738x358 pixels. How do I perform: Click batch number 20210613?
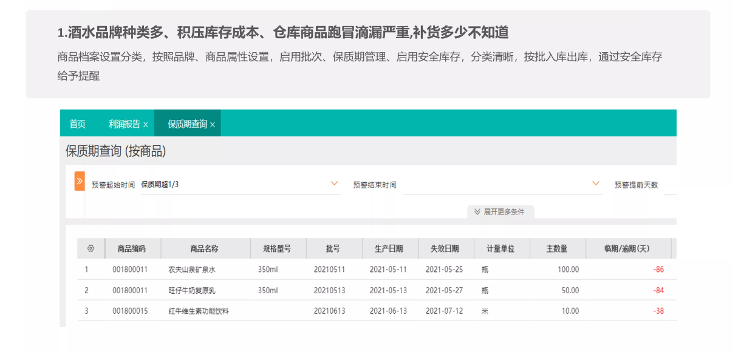pos(330,311)
